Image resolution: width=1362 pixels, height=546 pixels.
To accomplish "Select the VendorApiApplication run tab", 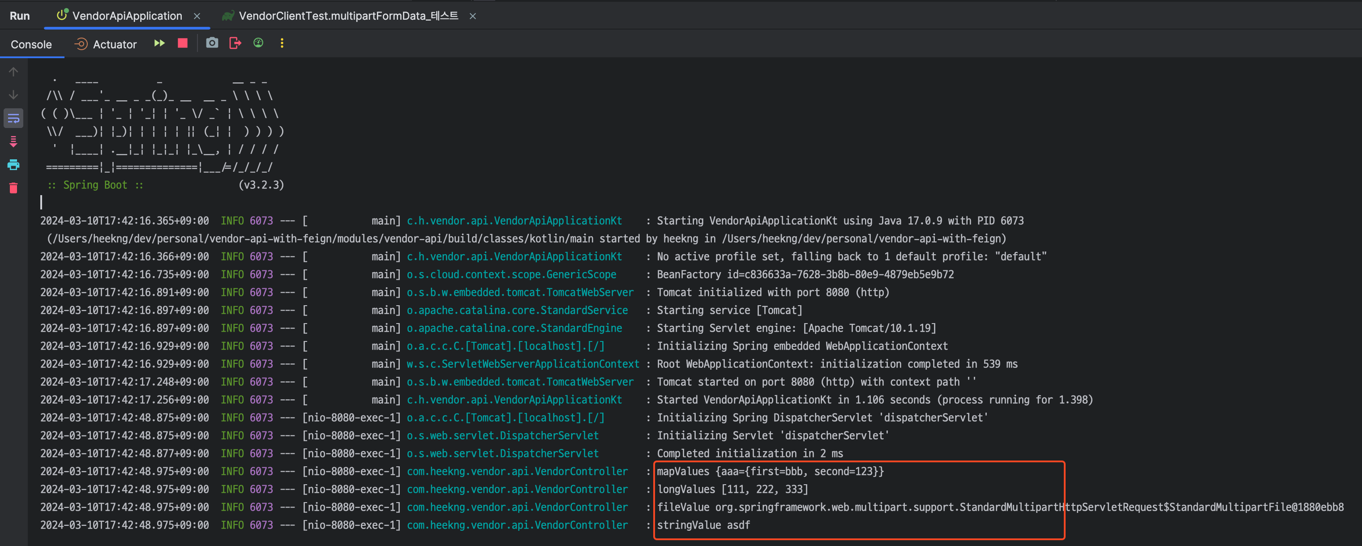I will pos(126,16).
